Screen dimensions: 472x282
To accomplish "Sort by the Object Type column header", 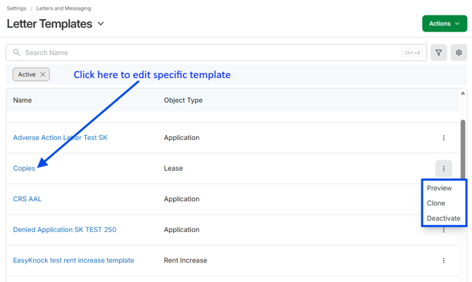I will coord(183,100).
